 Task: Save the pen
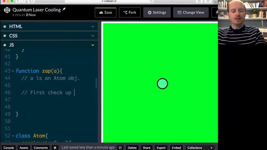point(106,12)
